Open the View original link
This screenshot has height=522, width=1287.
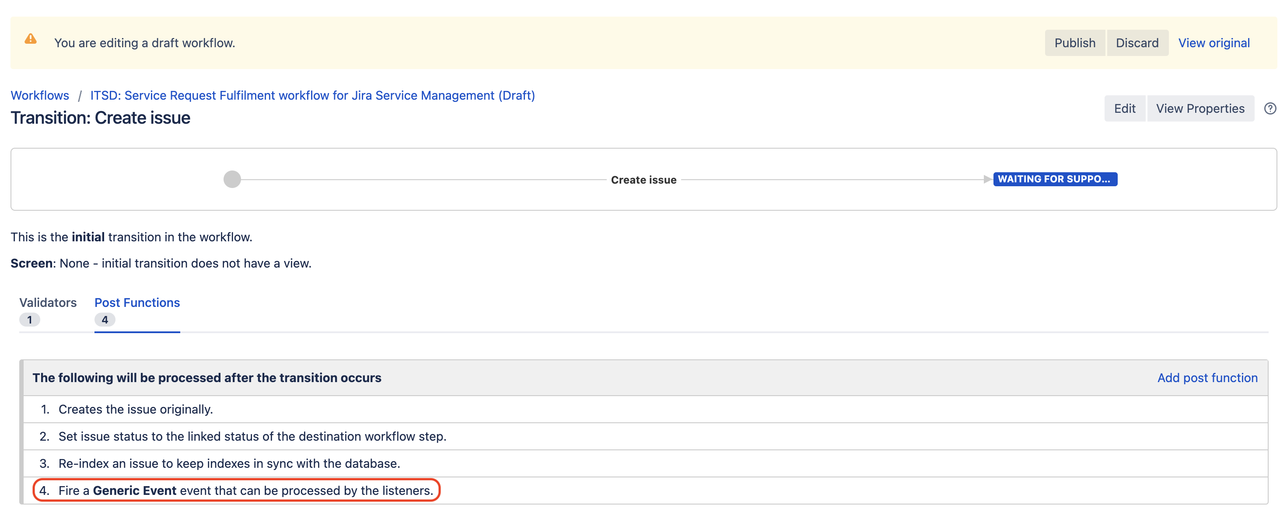tap(1214, 43)
